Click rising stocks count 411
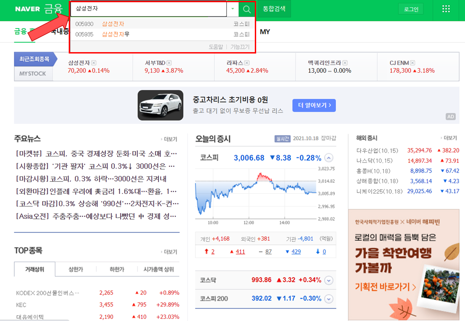This screenshot has height=321, width=465. [x=240, y=251]
